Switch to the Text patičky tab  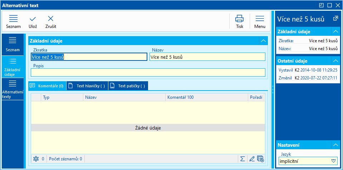pos(128,86)
